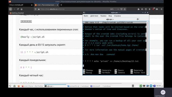Click the tracking protection shield icon
This screenshot has width=172, height=97.
click(35, 9)
